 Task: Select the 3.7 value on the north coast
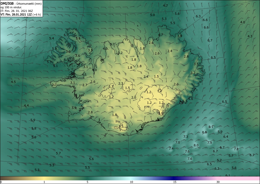point(112,44)
